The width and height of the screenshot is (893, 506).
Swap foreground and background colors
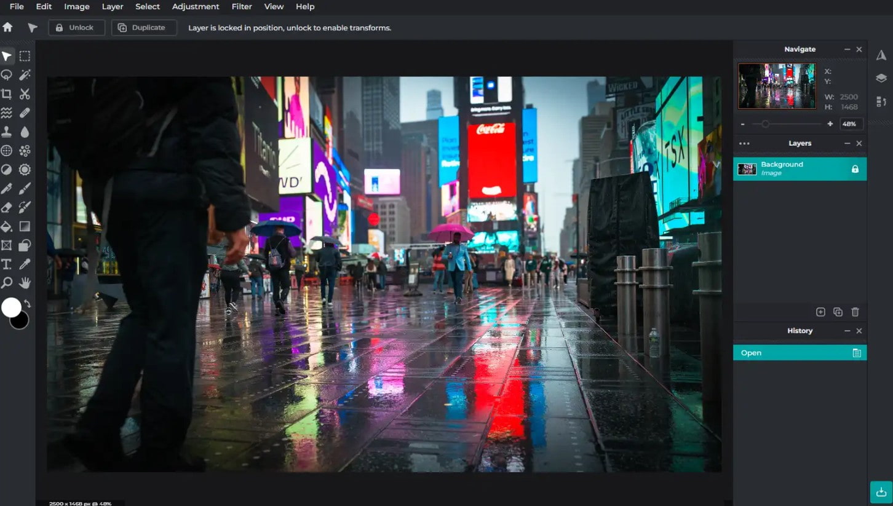tap(27, 304)
